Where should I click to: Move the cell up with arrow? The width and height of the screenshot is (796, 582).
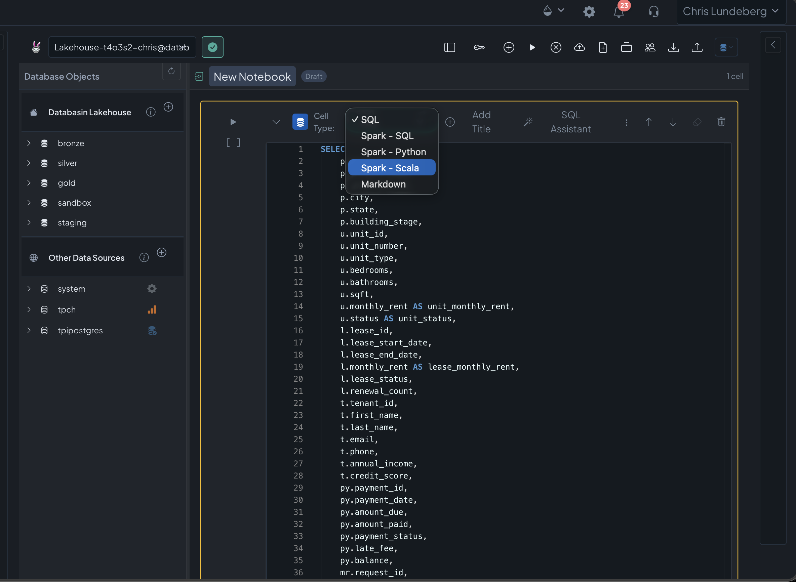pos(649,122)
